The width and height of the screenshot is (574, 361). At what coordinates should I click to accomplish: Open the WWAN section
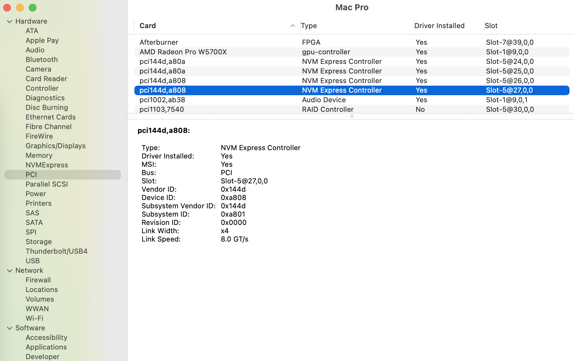click(37, 309)
